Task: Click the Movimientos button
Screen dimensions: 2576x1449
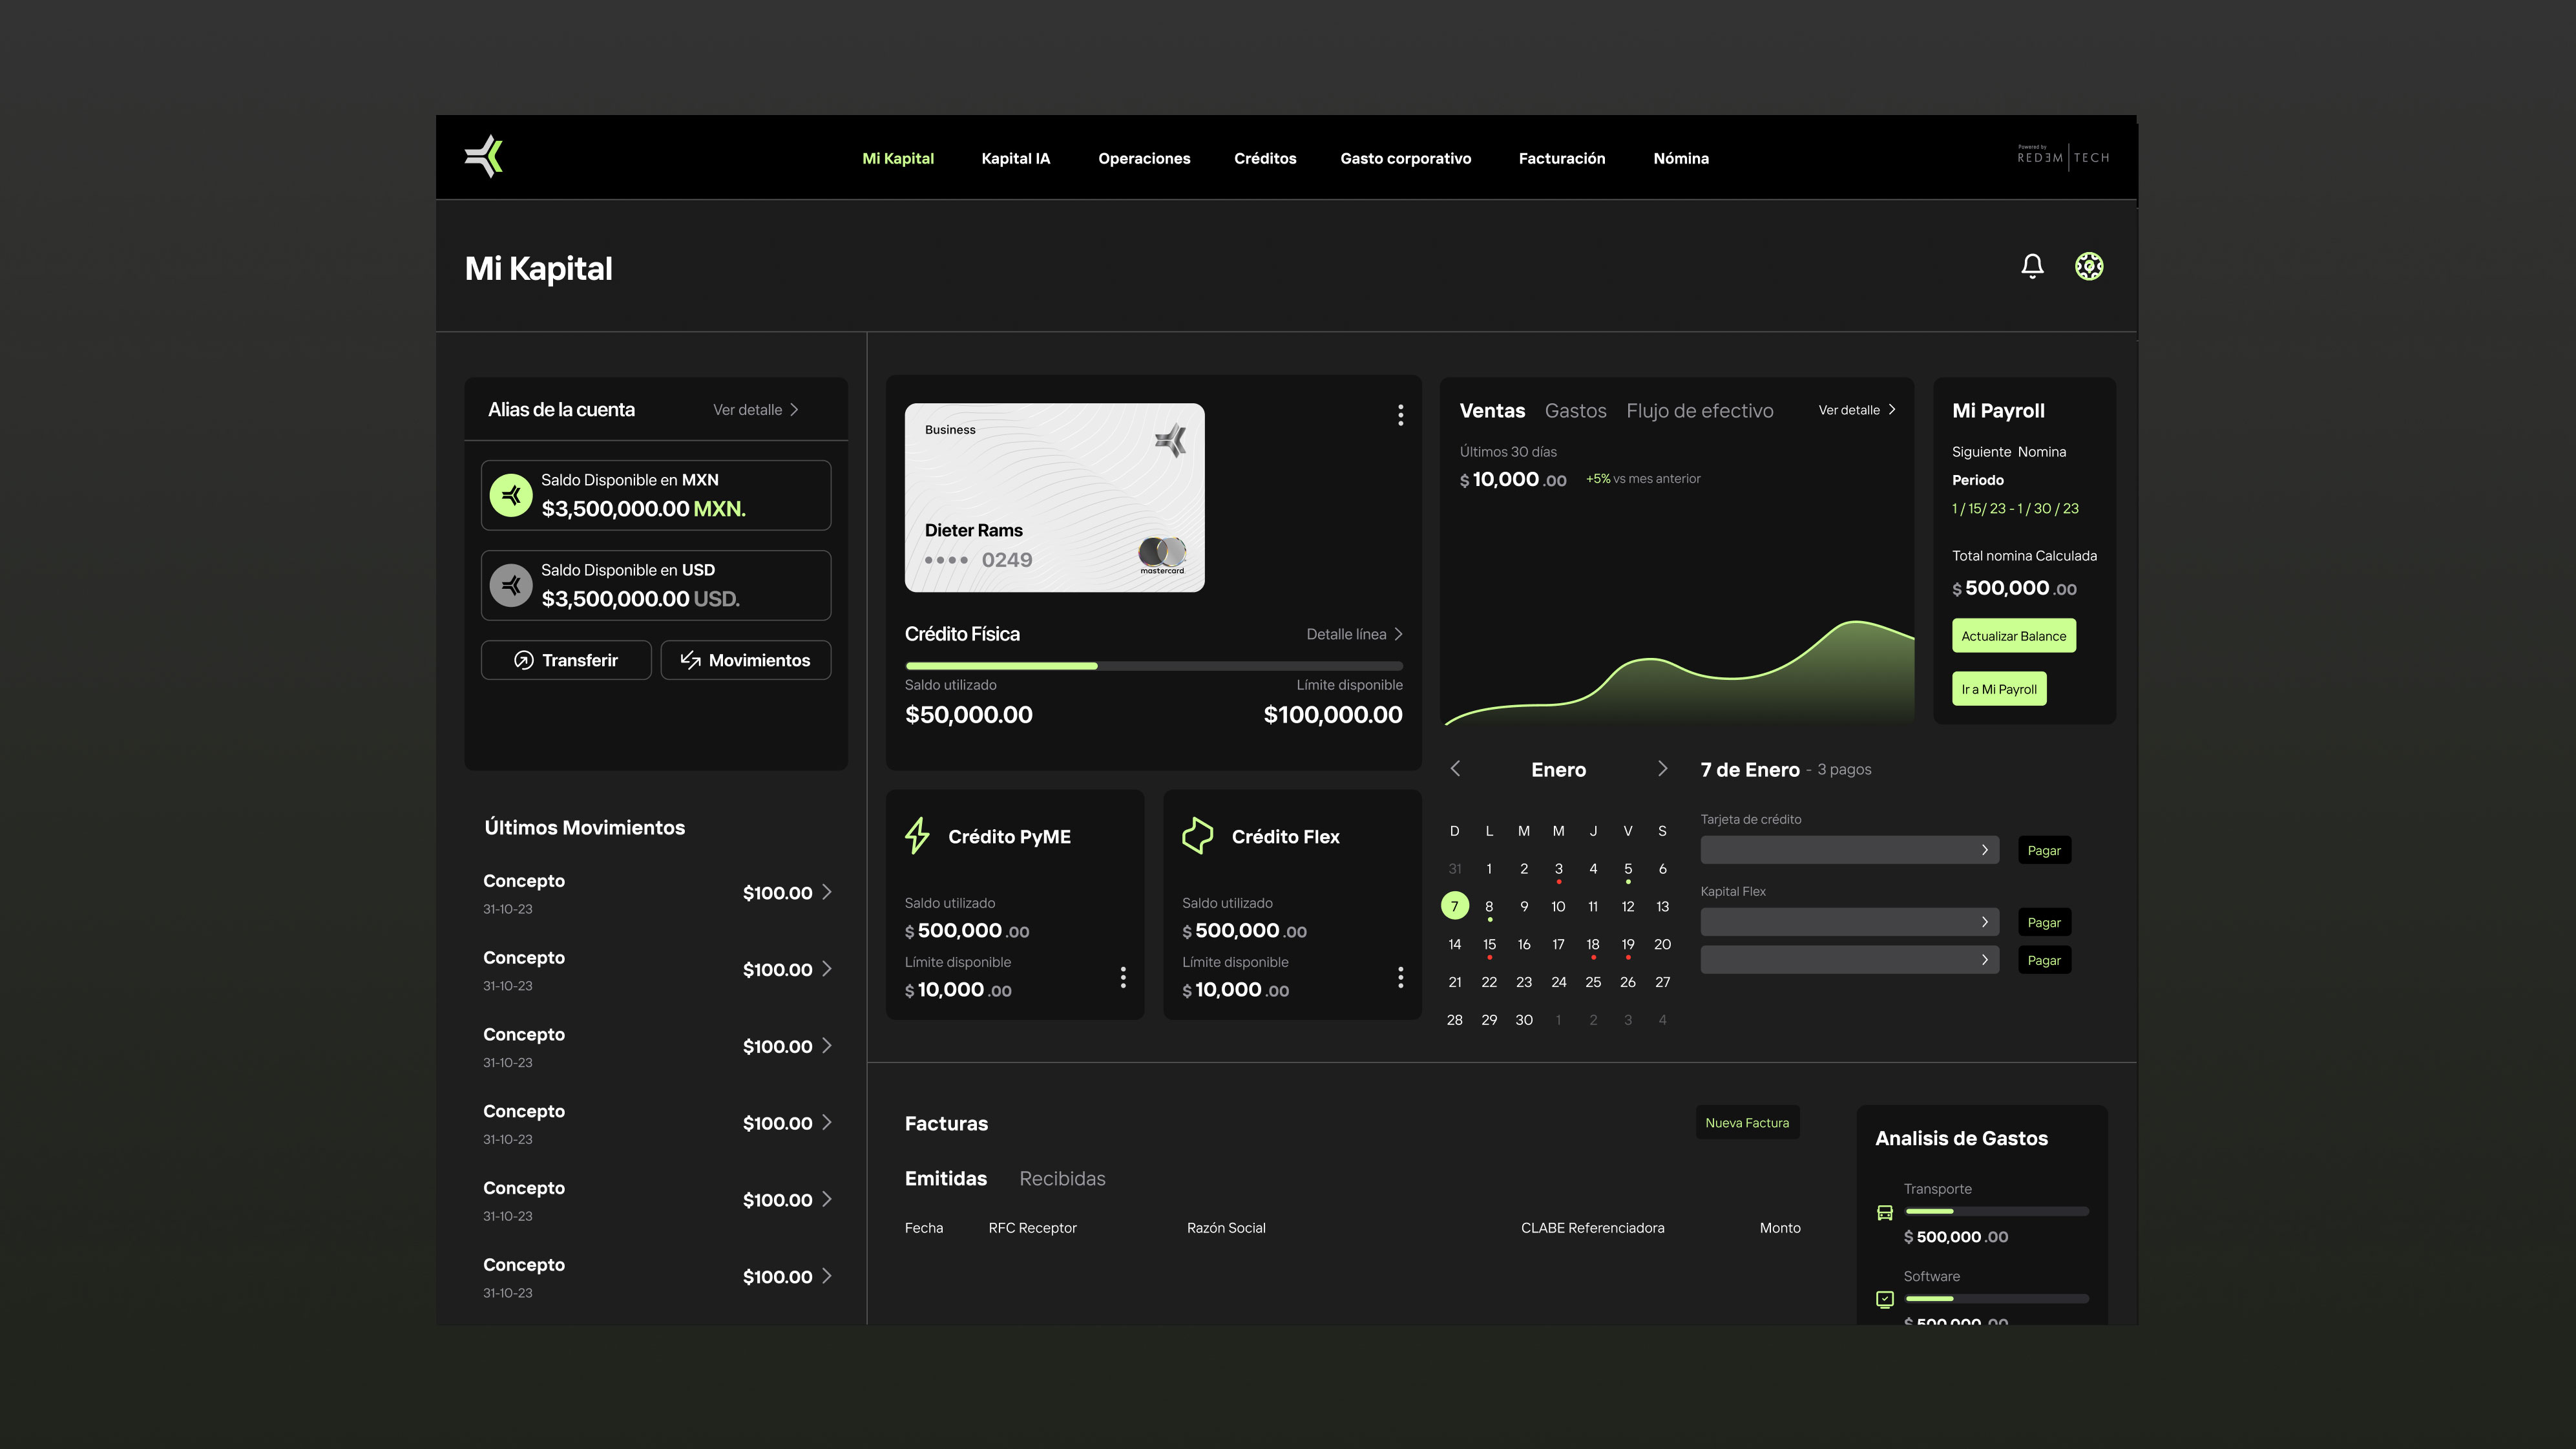Action: pos(745,660)
